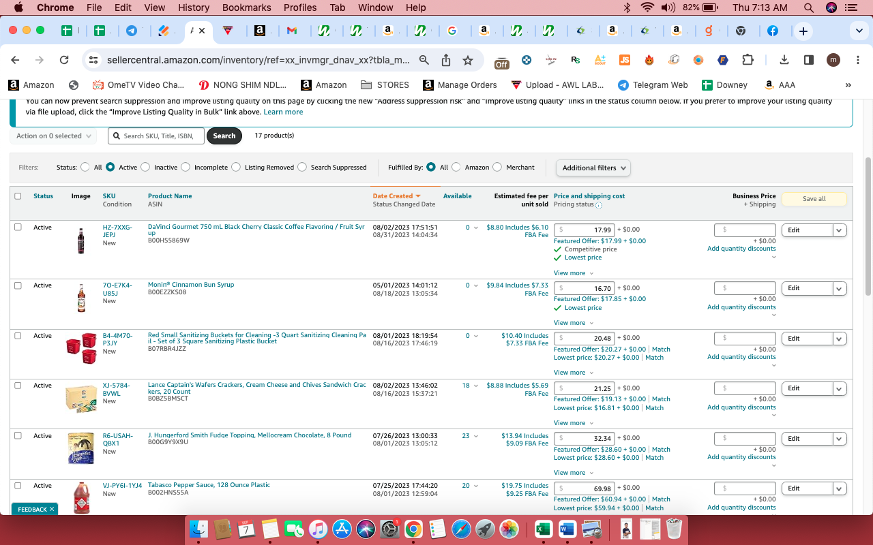Open FaceTime from the dock
The width and height of the screenshot is (873, 545).
(x=294, y=529)
